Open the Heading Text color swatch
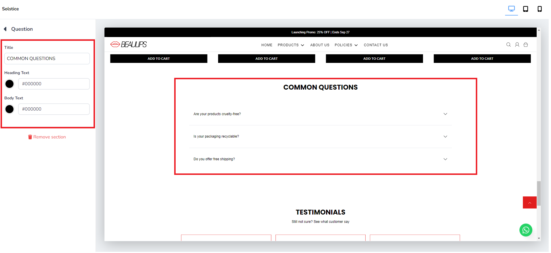The height and width of the screenshot is (253, 551). click(9, 84)
